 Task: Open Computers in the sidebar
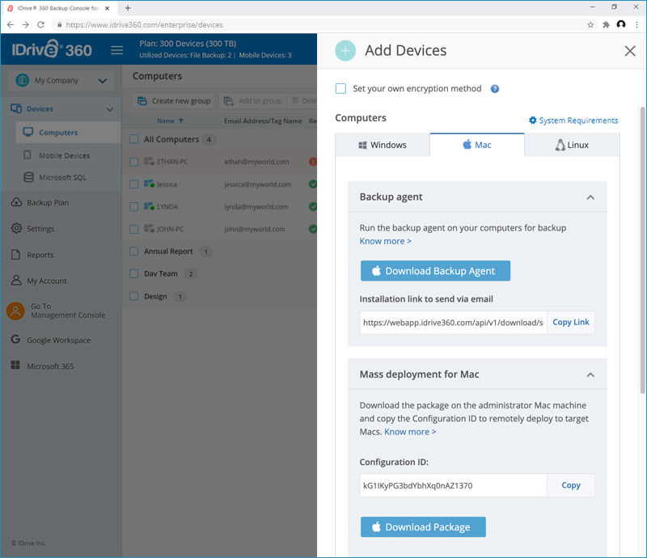coord(68,133)
